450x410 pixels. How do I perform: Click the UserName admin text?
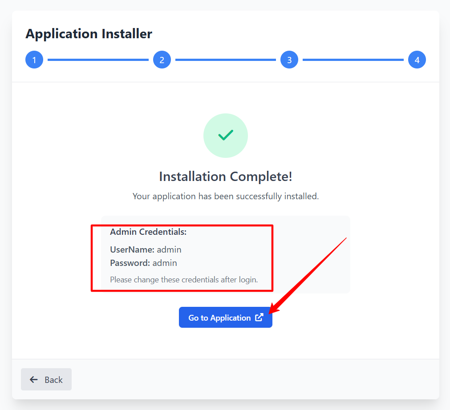click(x=146, y=249)
